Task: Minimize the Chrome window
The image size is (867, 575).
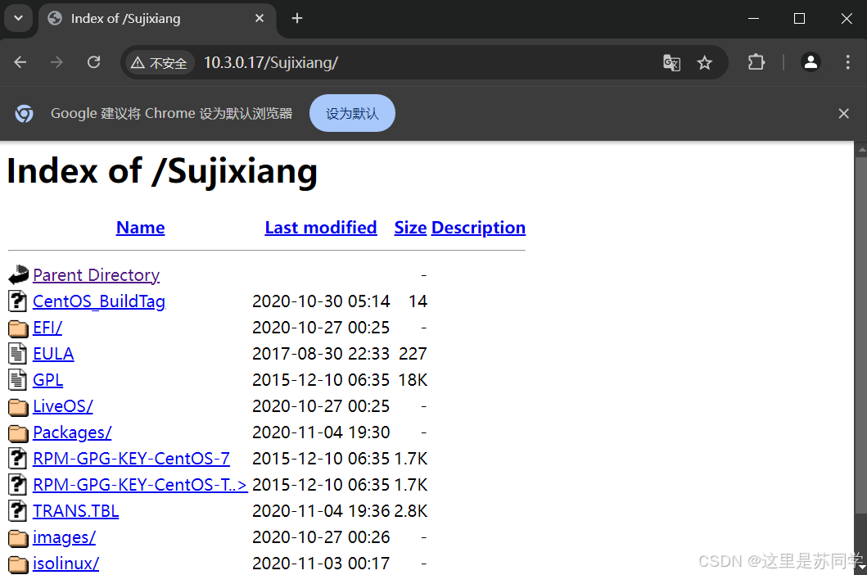Action: [x=753, y=18]
